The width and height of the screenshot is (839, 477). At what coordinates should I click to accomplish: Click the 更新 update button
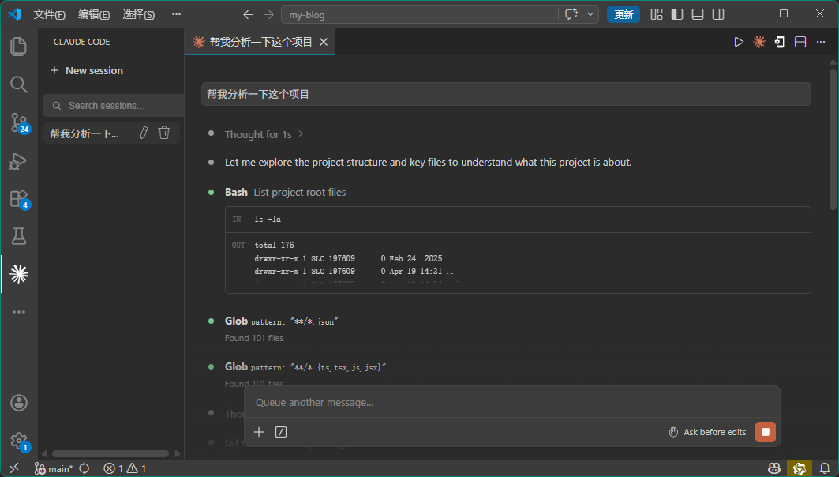click(x=624, y=14)
